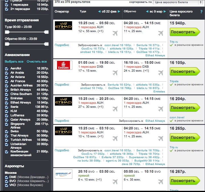Uncheck the Aeroflot airline filter

[x=7, y=69]
